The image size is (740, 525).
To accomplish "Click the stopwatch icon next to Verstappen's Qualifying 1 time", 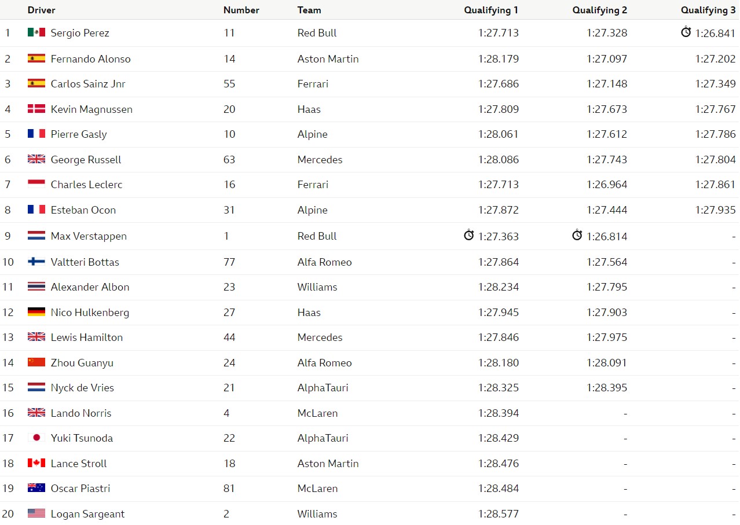I will click(x=469, y=235).
